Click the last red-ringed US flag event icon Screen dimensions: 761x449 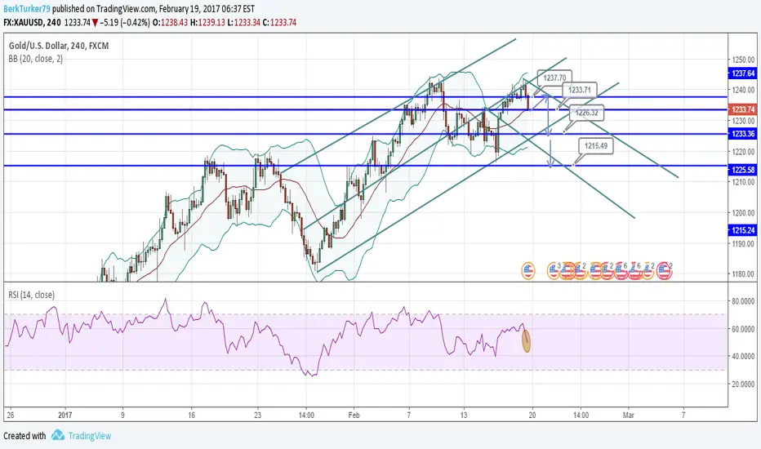coord(665,271)
